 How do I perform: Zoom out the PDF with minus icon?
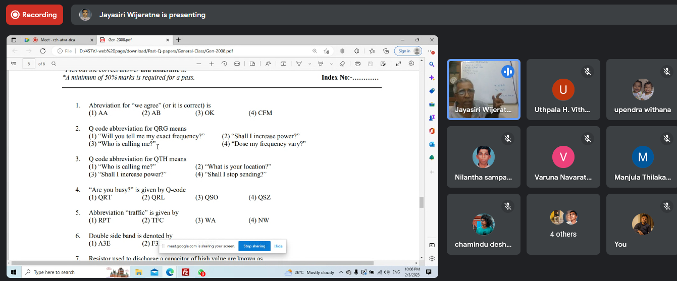click(x=198, y=64)
